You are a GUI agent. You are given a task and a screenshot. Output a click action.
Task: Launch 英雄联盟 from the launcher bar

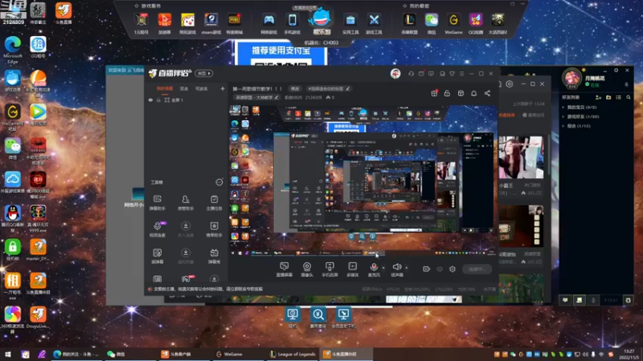click(x=409, y=23)
